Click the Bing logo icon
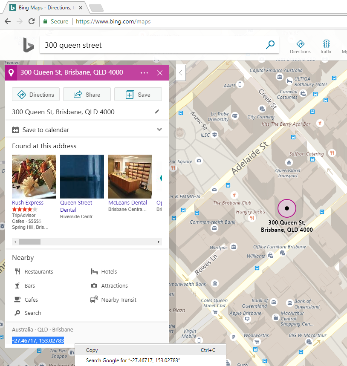 [29, 45]
